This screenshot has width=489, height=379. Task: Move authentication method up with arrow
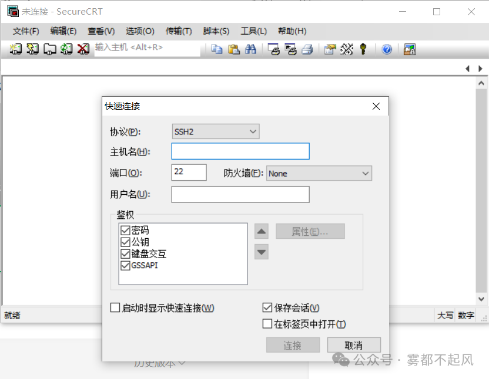(262, 231)
